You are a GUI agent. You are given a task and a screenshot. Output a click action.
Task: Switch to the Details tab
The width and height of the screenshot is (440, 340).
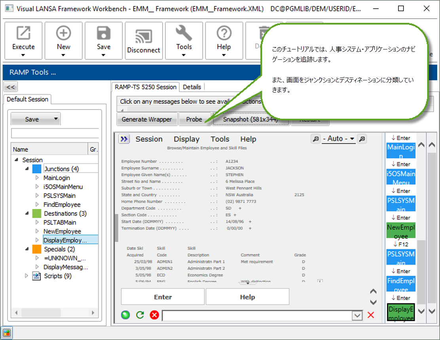(x=192, y=87)
